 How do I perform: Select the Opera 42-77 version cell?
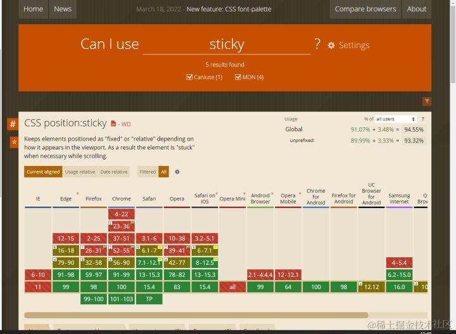(177, 262)
